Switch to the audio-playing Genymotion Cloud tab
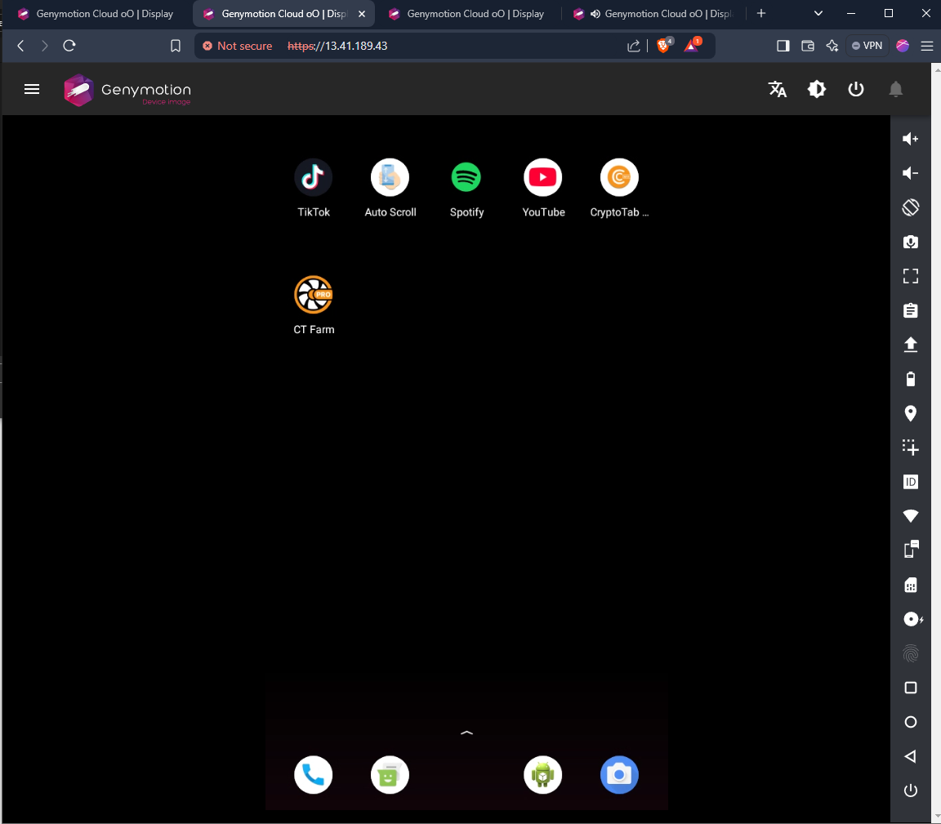941x824 pixels. click(x=653, y=13)
